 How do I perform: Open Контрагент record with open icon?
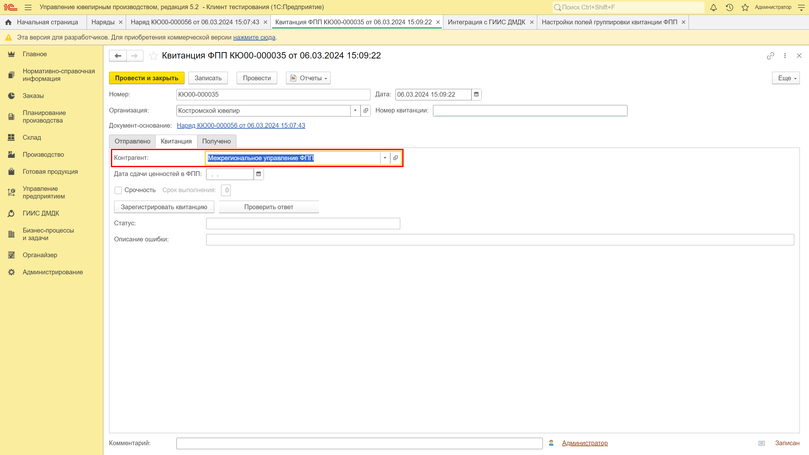(x=395, y=158)
